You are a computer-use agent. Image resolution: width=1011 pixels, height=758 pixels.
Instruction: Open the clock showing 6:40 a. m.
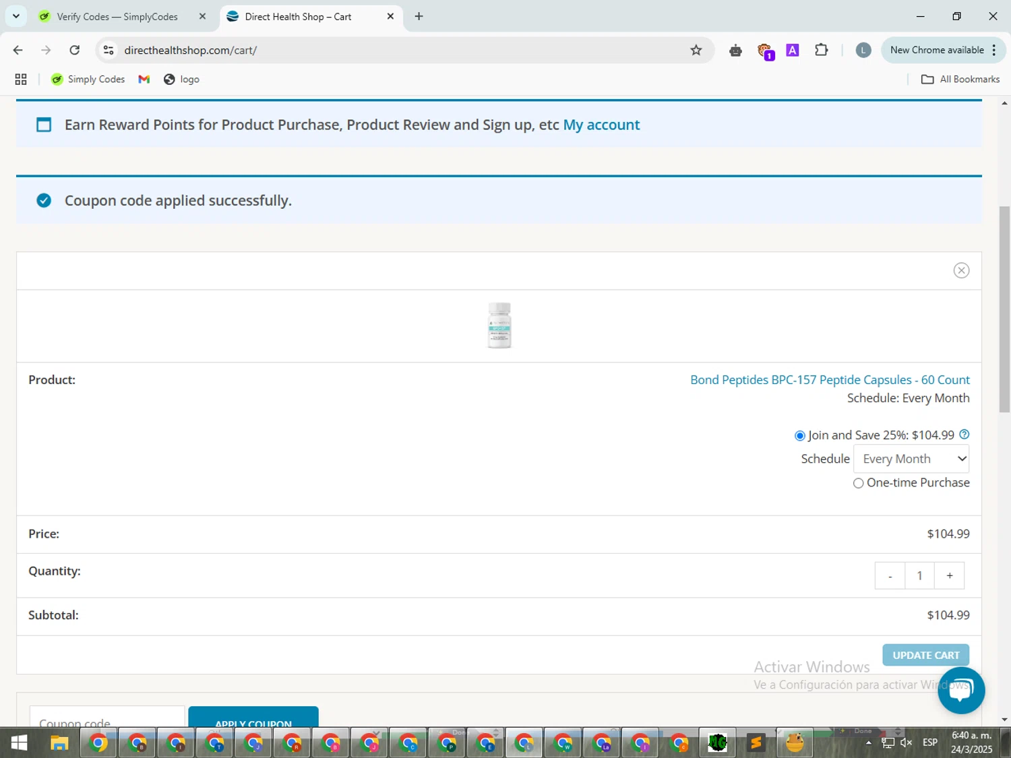point(972,743)
